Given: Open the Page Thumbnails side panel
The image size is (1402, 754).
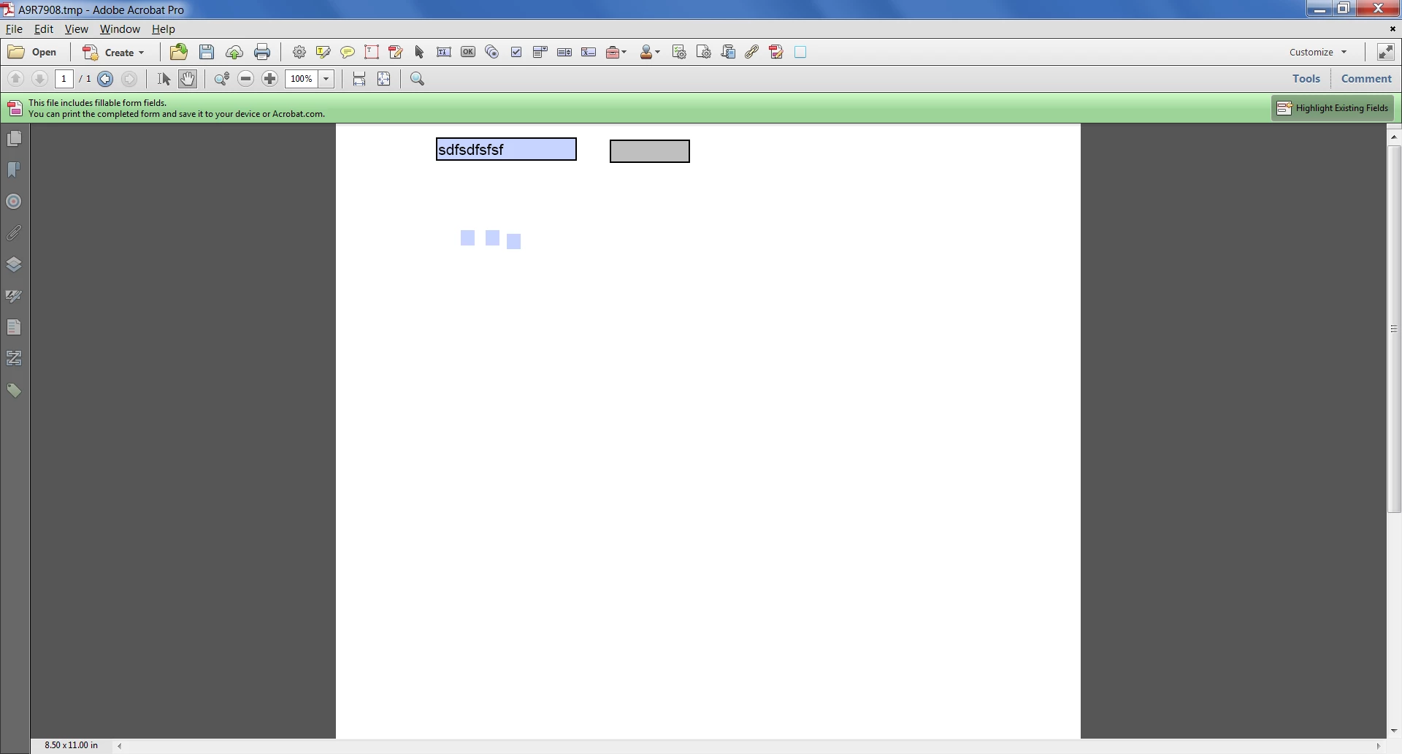Looking at the screenshot, I should coord(14,139).
